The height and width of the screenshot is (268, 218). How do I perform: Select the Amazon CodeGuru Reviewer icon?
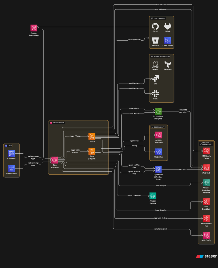click(x=206, y=183)
